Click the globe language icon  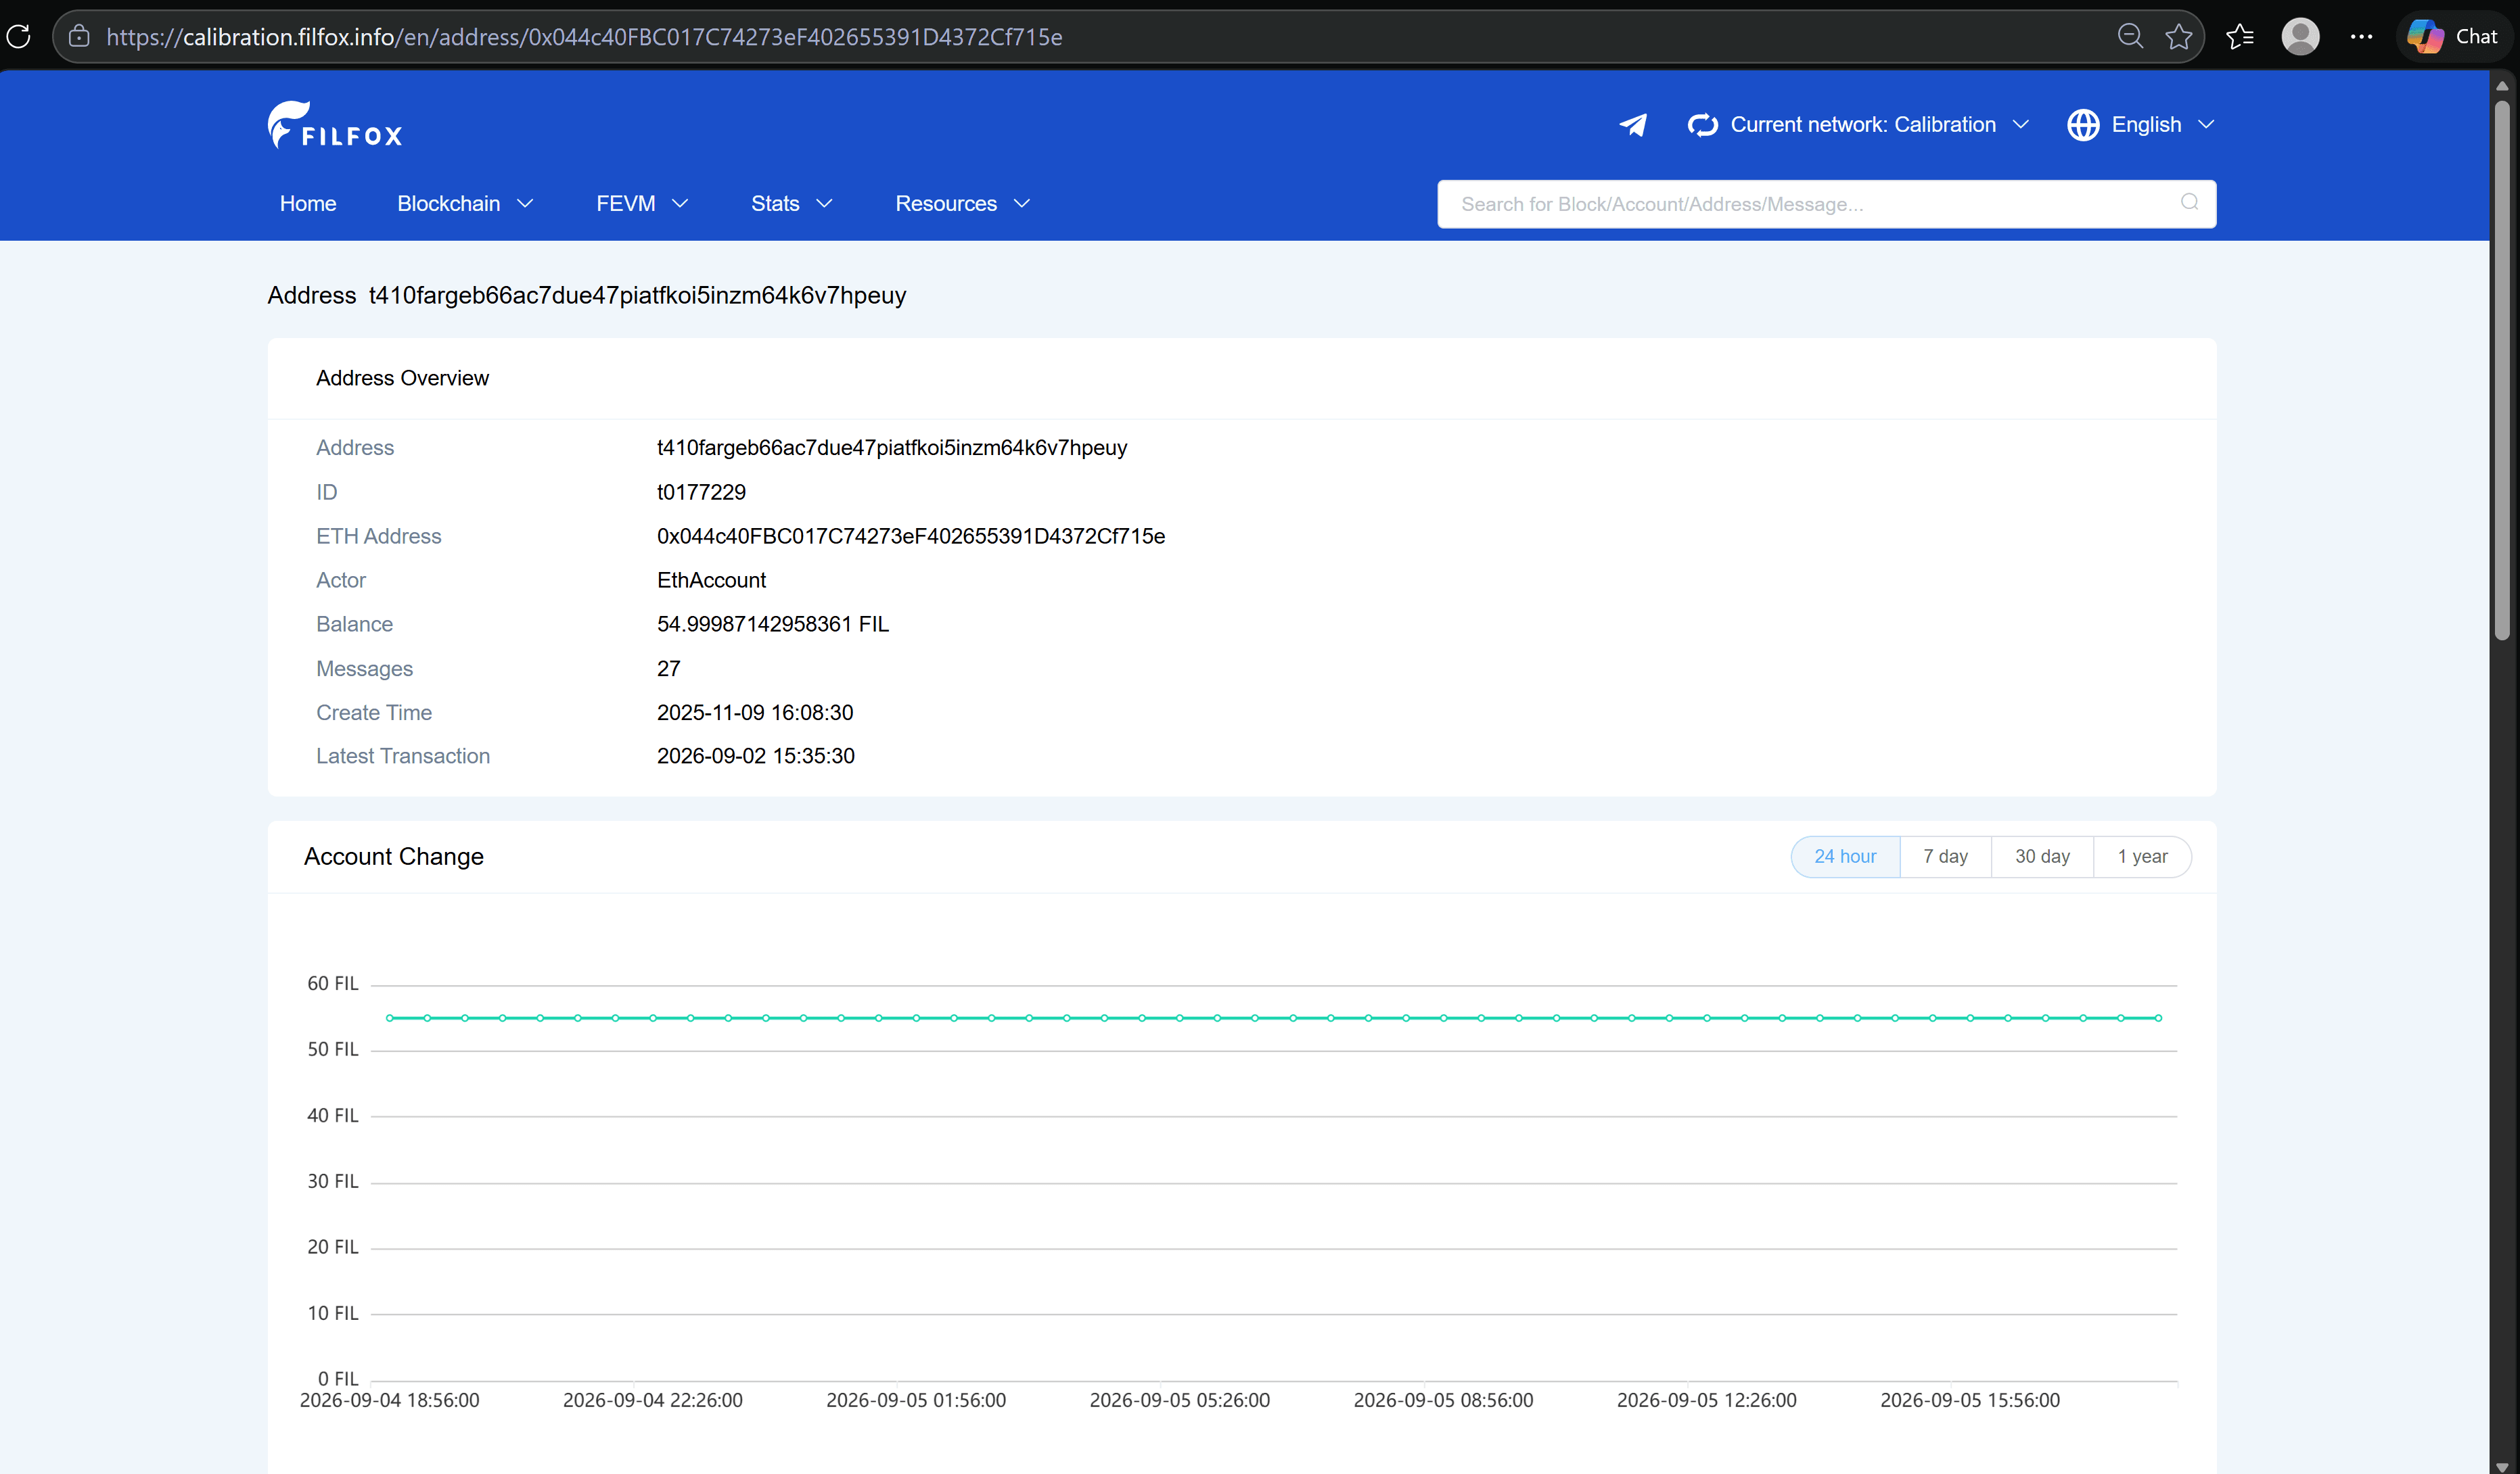[x=2083, y=125]
